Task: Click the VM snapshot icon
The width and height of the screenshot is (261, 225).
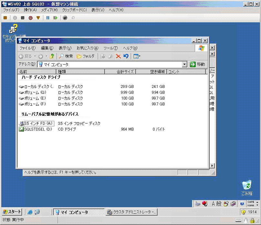Action: tap(65, 18)
